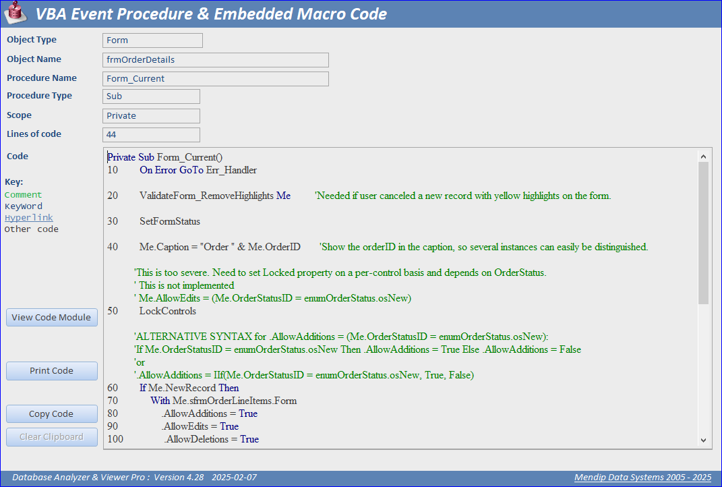Screen dimensions: 722x487
Task: Click footer text 'Database Analyzer & Viewer Pro : Version 4.28'
Action: [x=108, y=478]
